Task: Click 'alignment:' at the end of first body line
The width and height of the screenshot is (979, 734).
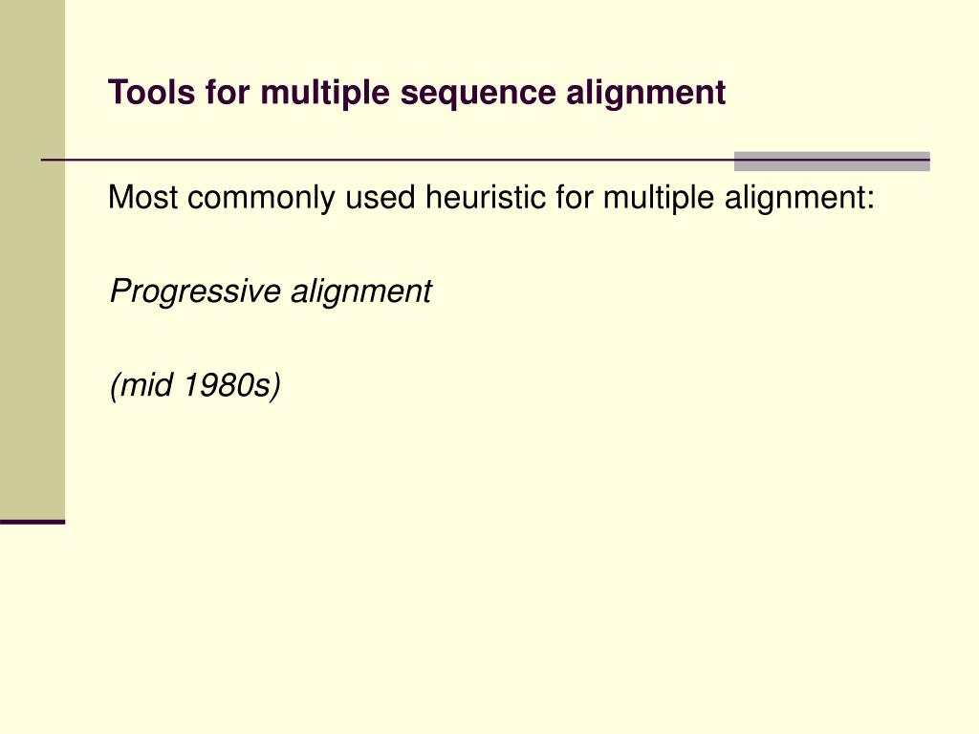Action: point(799,199)
